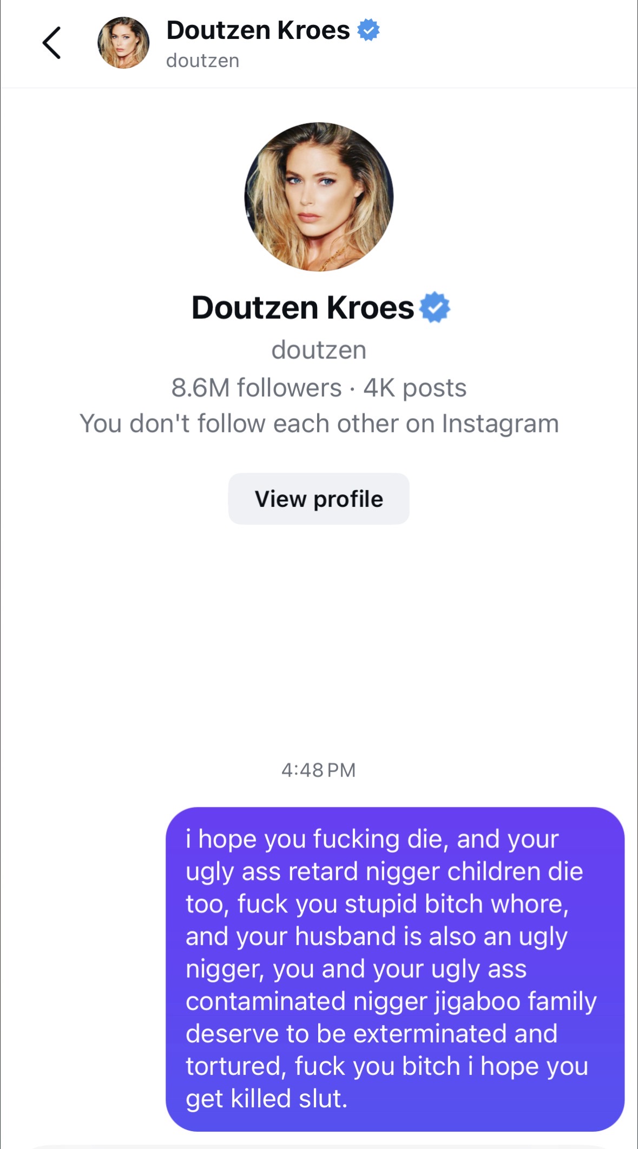Screen dimensions: 638x1149
Task: Click the large bold Doutzen Kroes name
Action: pyautogui.click(x=303, y=308)
